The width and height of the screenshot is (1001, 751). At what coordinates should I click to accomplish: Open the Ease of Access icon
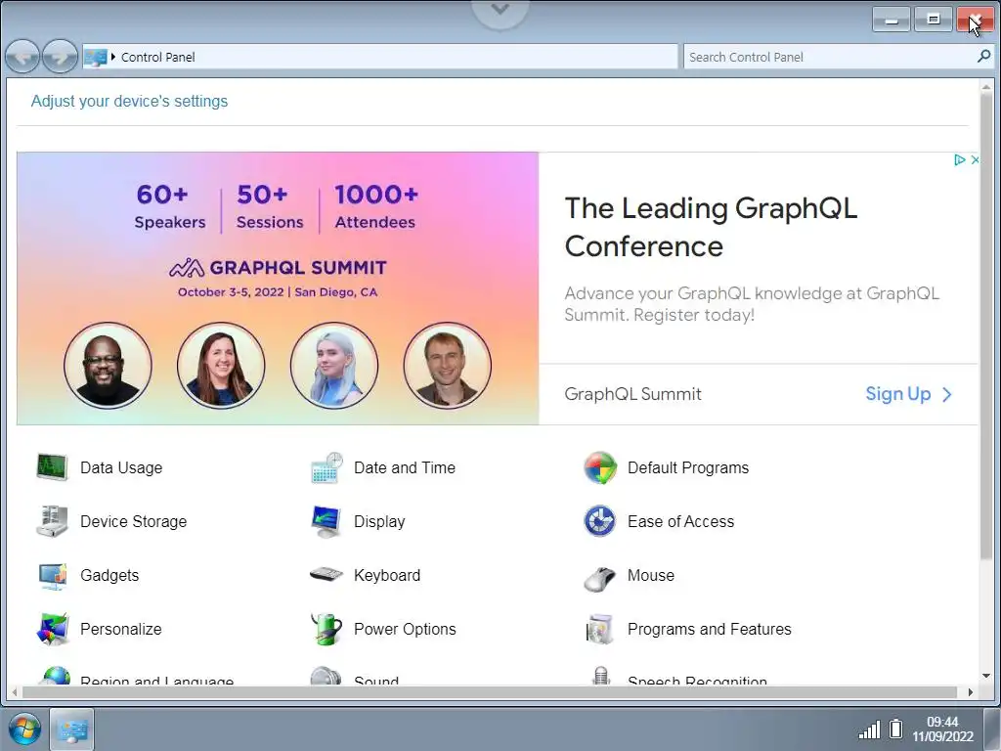click(600, 521)
